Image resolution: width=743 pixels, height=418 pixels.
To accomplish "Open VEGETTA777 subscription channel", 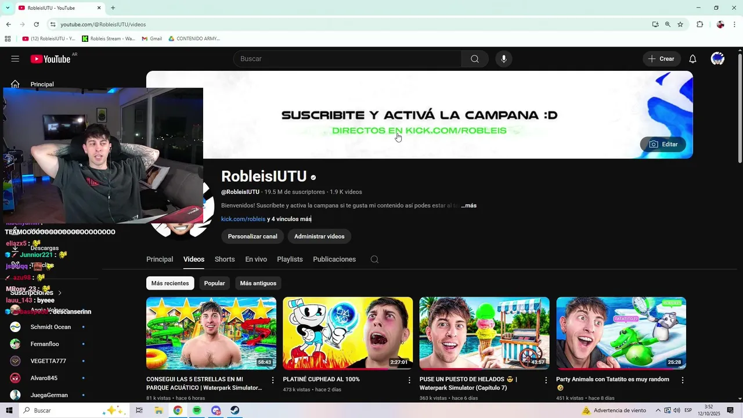I will [x=48, y=361].
